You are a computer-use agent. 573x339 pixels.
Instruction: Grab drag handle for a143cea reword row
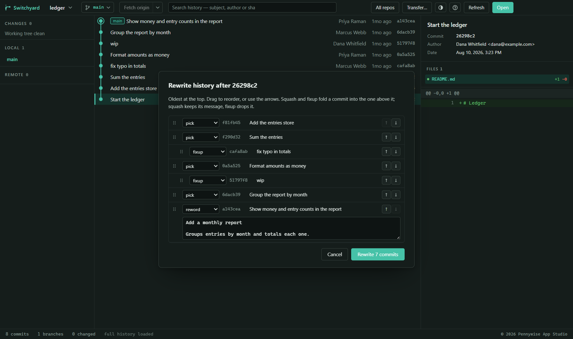(174, 209)
